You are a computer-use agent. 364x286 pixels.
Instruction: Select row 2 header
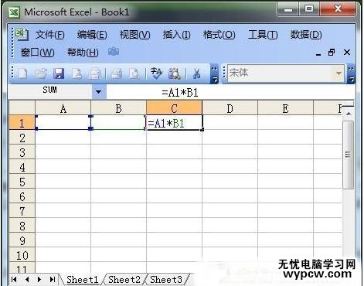coord(22,138)
